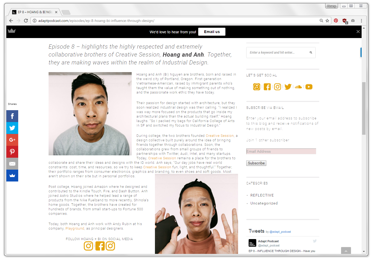
Task: Share on Google Plus via left sidebar
Action: pos(12,140)
